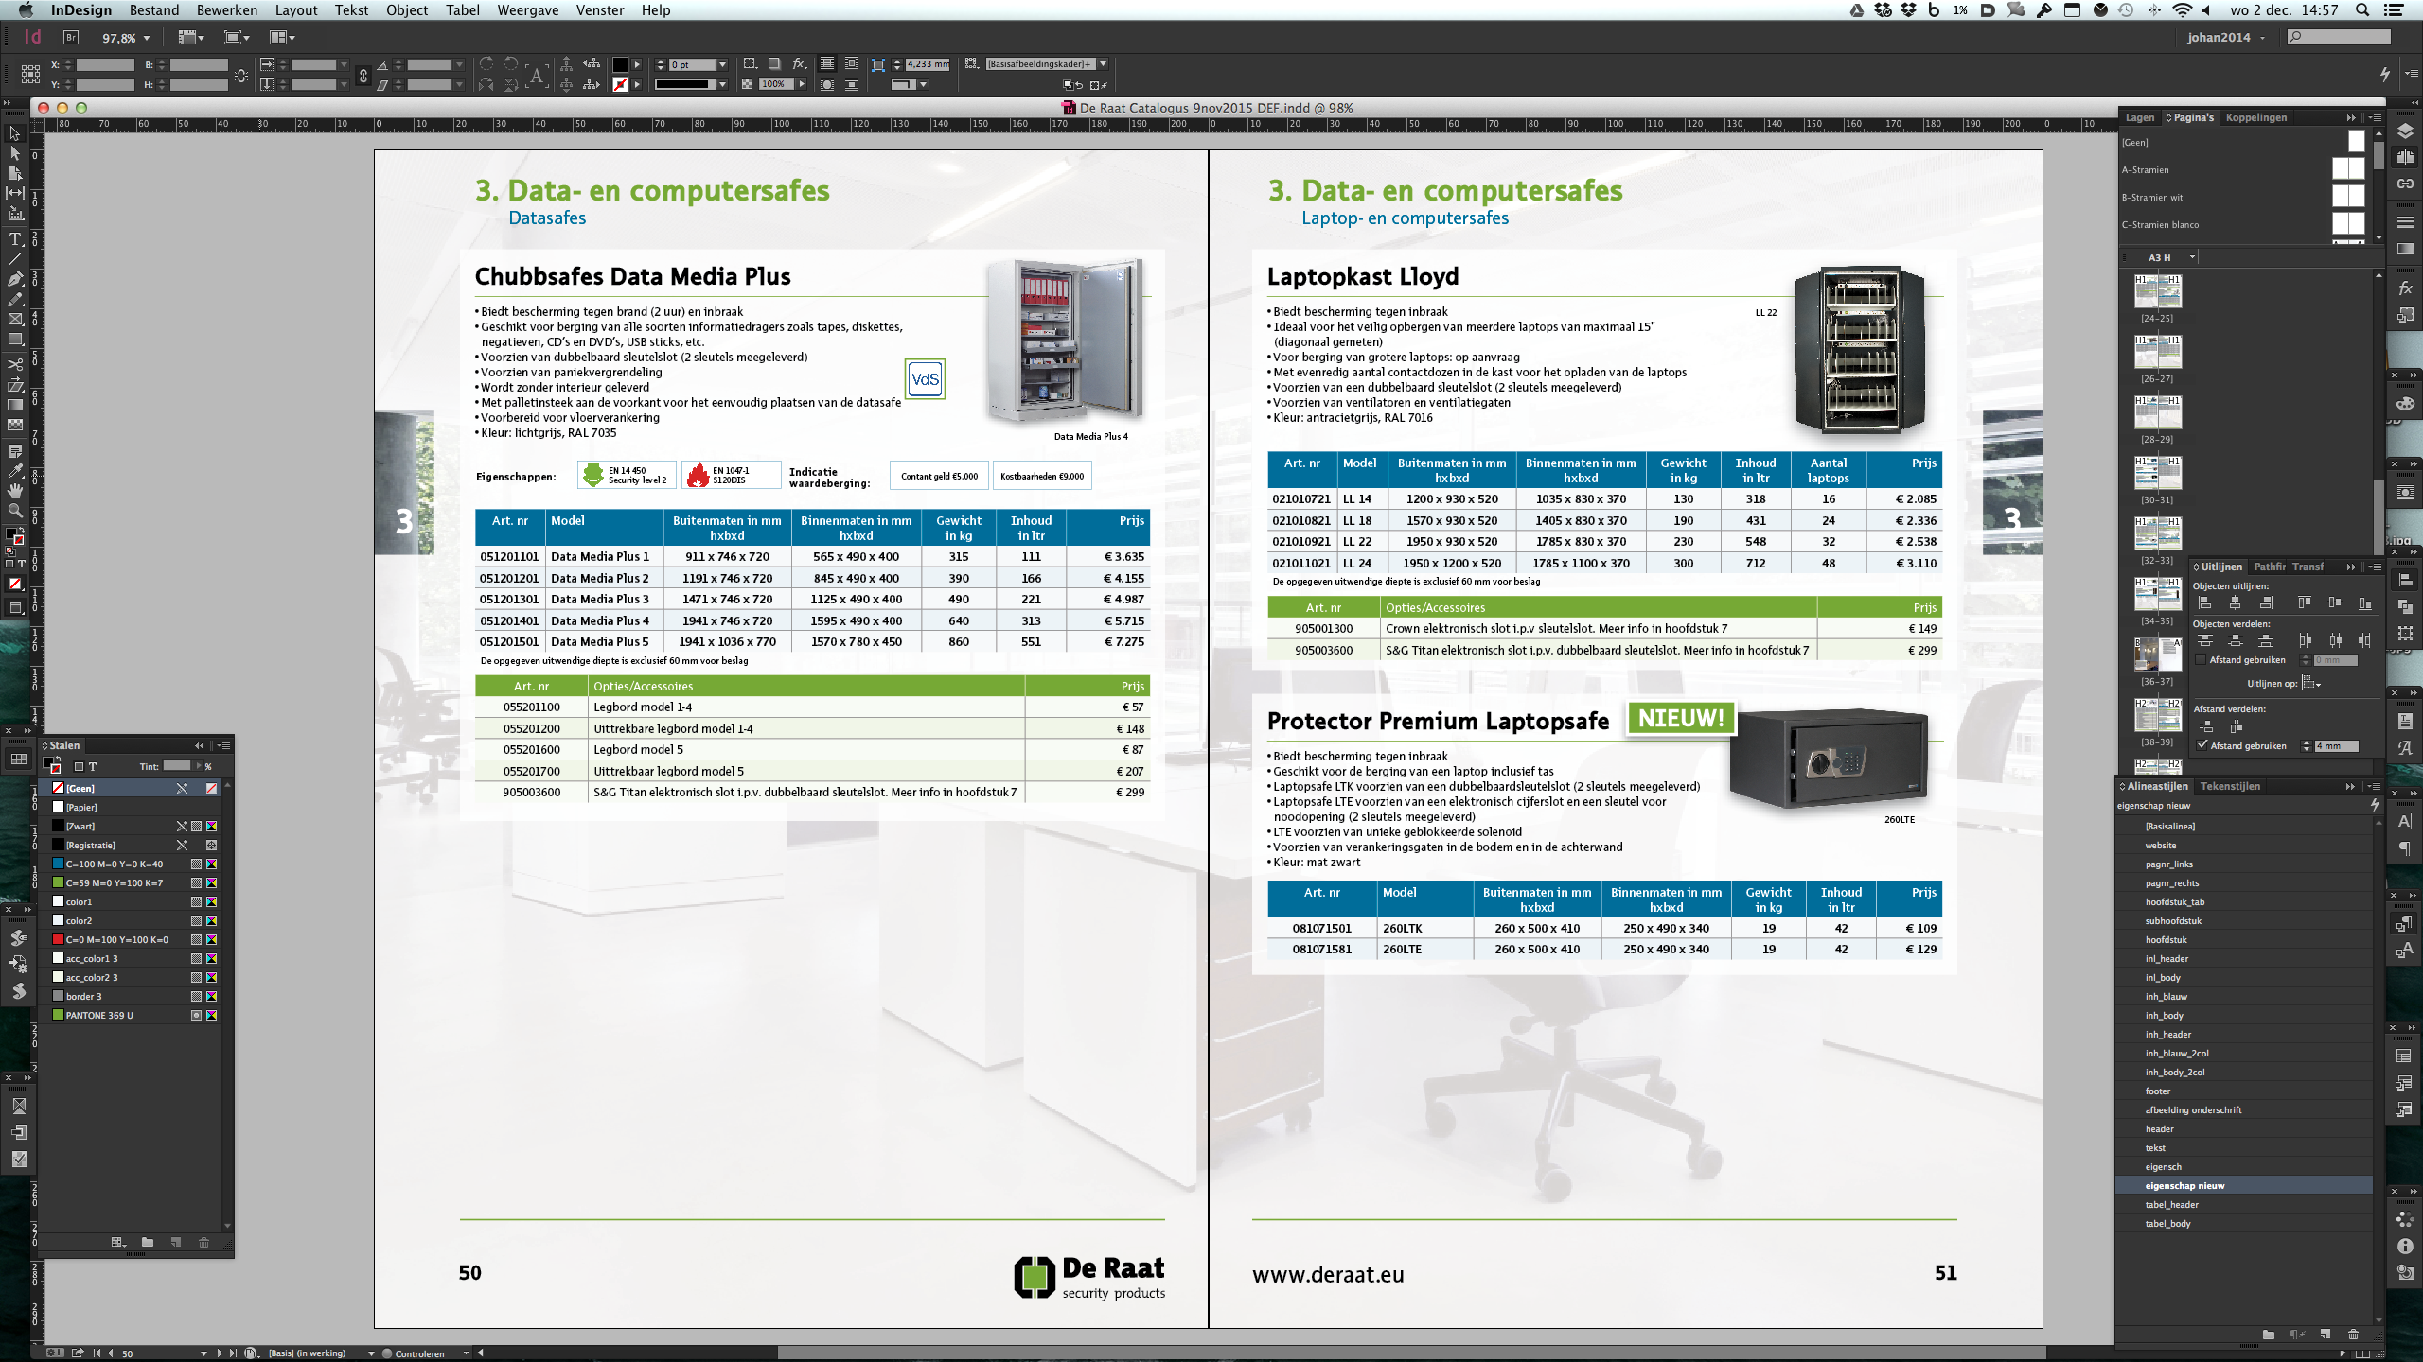Click align left edges in Uitlijnen

coord(2204,603)
